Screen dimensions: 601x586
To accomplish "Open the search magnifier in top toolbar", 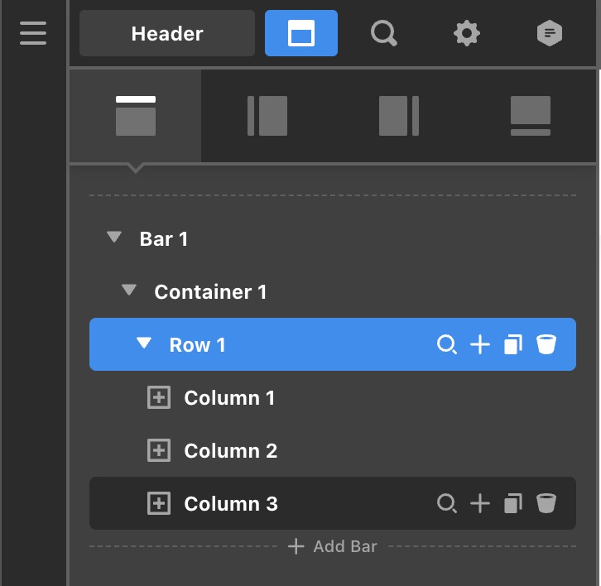I will [383, 34].
